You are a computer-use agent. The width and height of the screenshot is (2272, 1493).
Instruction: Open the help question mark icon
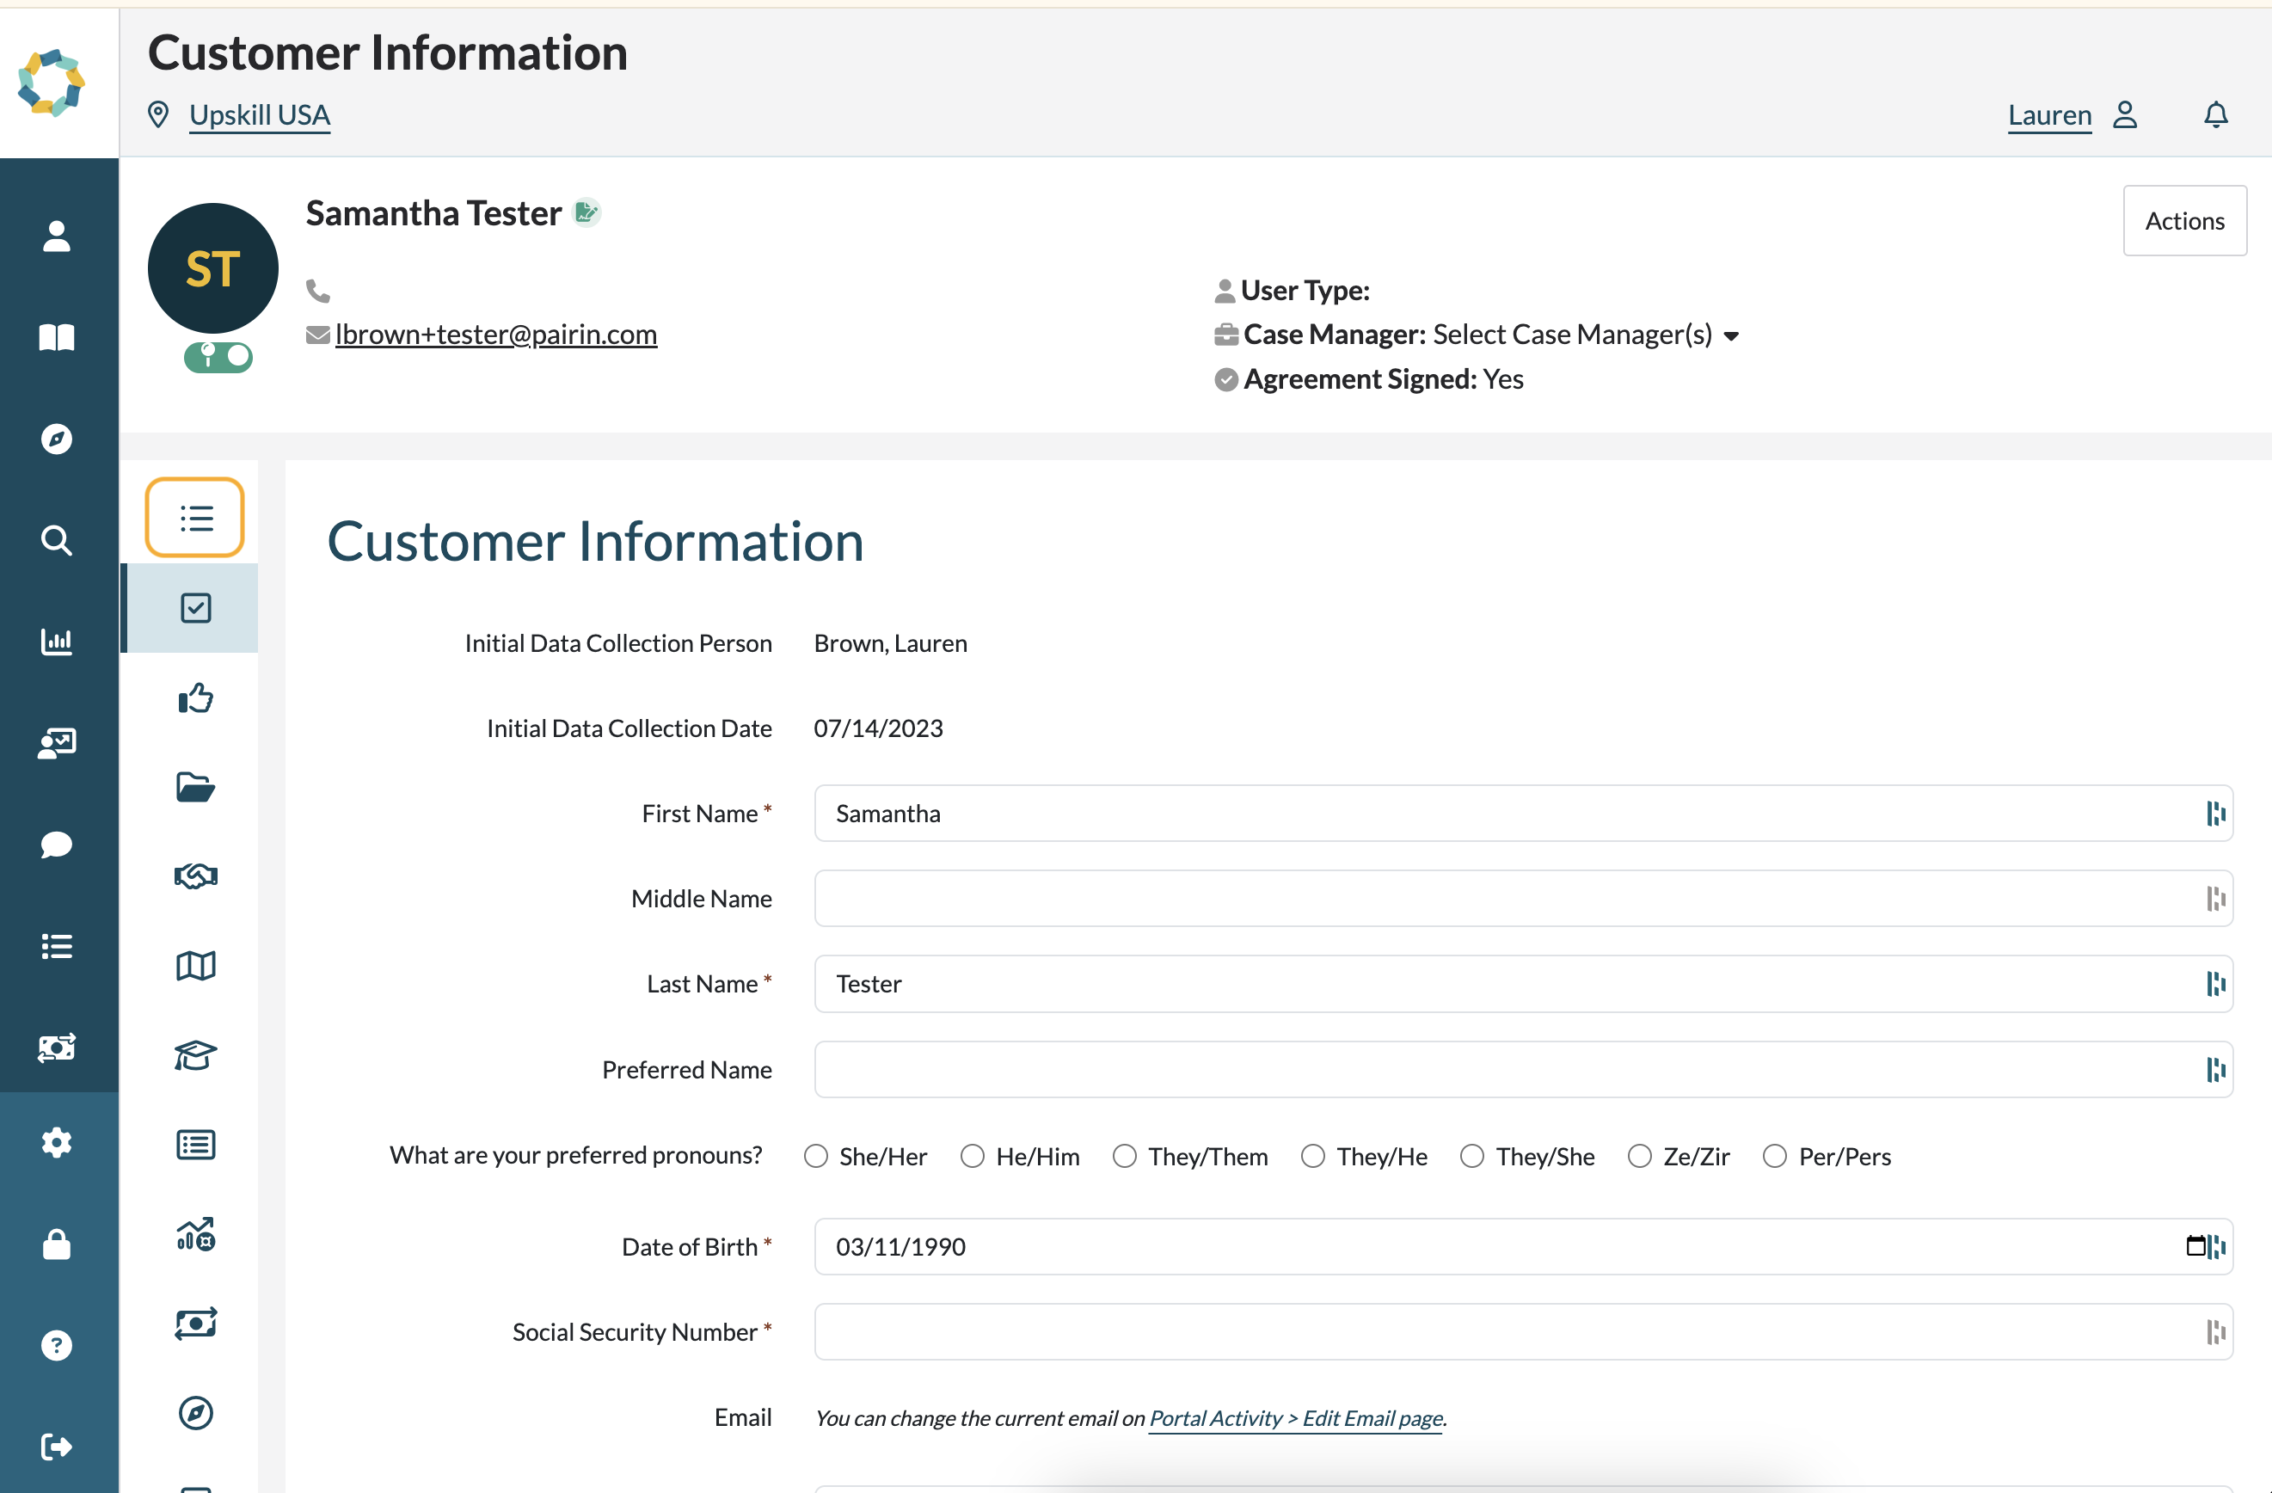point(58,1345)
